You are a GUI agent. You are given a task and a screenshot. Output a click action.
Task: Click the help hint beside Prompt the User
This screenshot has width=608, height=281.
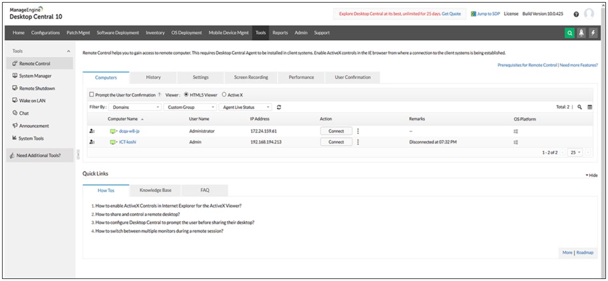(159, 95)
